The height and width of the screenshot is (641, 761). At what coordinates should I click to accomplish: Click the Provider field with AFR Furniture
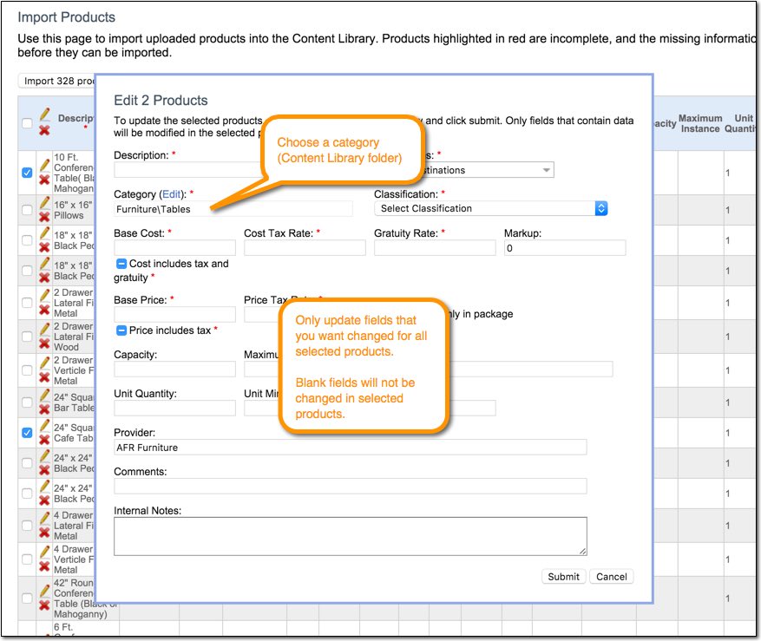pyautogui.click(x=351, y=448)
